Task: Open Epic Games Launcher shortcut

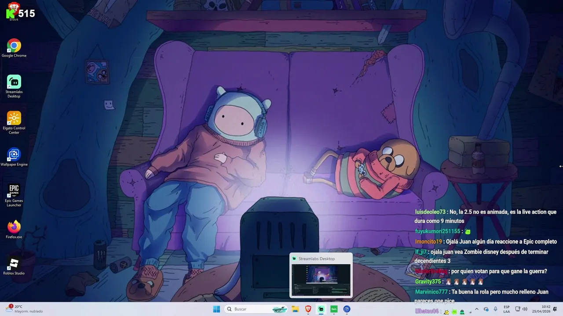Action: 14,195
